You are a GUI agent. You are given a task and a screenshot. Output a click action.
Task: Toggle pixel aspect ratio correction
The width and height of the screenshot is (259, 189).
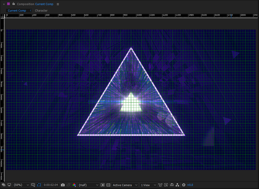tap(160, 185)
